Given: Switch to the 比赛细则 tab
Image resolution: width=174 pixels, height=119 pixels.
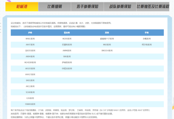Looking at the screenshot, I should [x=54, y=7].
